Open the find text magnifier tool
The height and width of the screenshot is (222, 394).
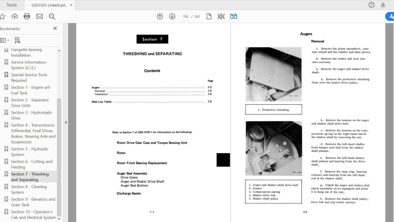click(52, 16)
